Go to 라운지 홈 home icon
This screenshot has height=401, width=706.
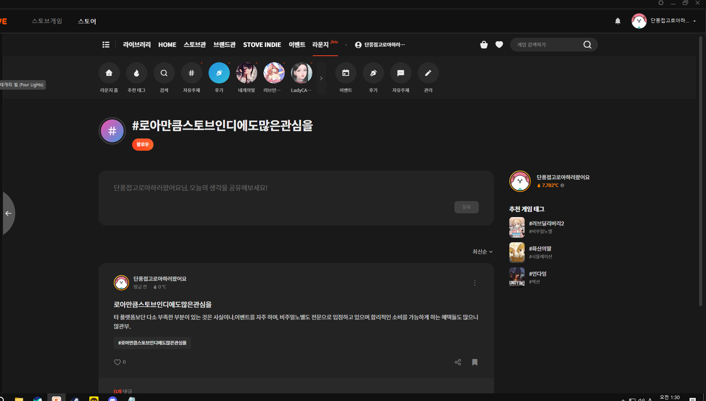(109, 73)
